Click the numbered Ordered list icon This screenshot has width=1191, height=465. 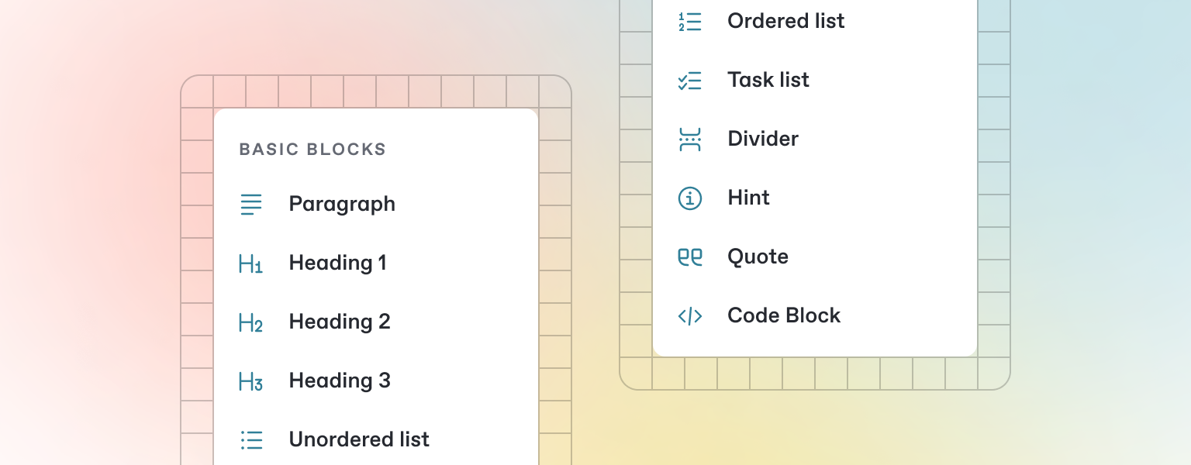pos(689,22)
